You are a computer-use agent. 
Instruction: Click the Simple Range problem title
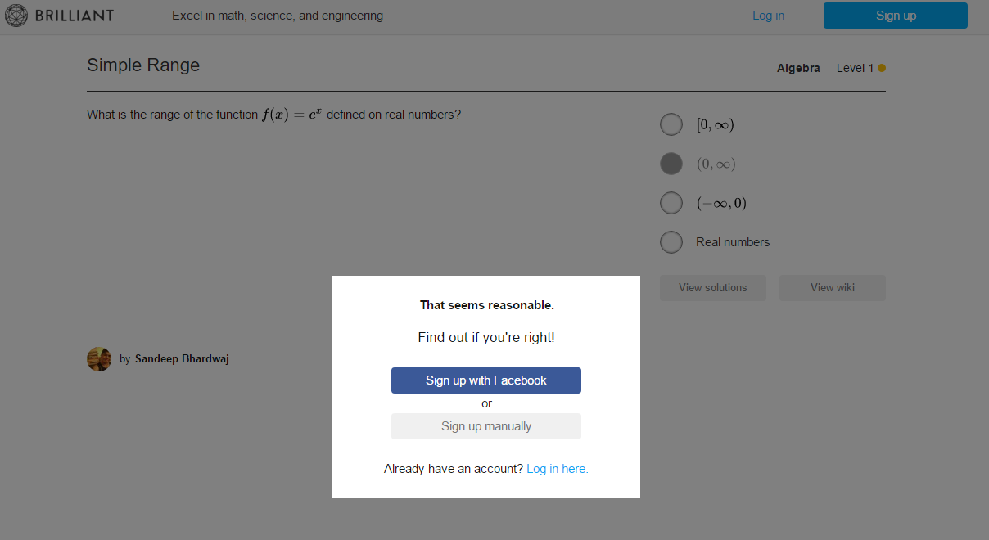tap(143, 65)
